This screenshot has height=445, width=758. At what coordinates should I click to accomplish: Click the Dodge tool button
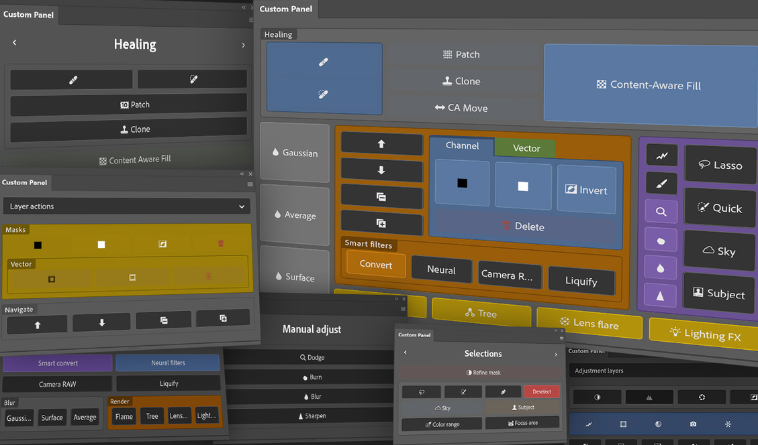pyautogui.click(x=312, y=358)
